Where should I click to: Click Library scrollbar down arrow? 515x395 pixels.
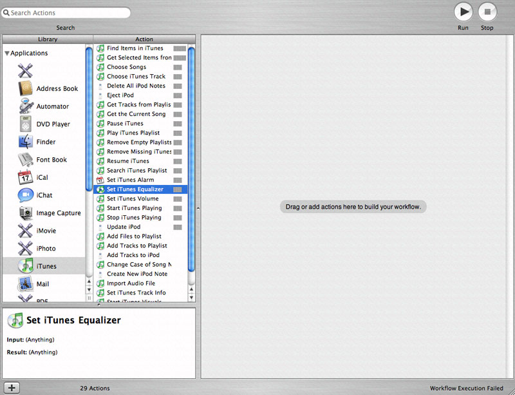89,290
